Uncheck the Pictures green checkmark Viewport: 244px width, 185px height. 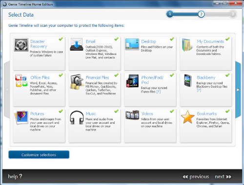(x=61, y=111)
